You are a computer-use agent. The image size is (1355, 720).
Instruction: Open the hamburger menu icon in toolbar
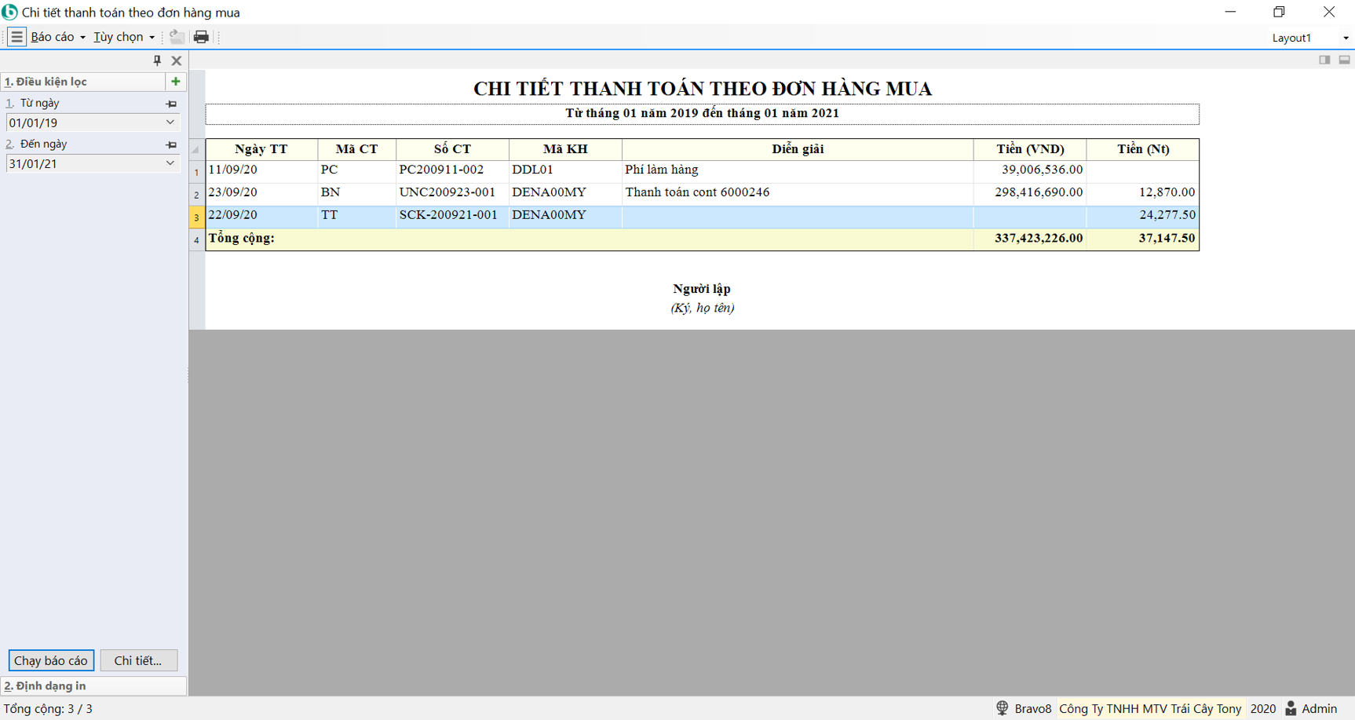pos(16,37)
